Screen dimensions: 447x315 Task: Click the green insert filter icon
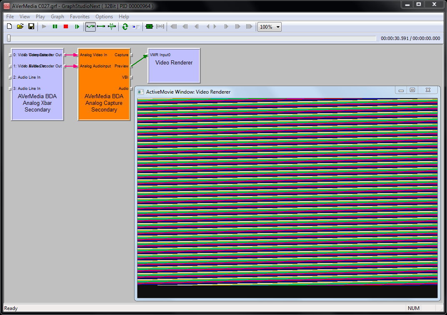149,27
